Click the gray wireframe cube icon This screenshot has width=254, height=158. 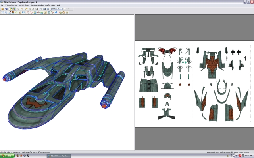click(19, 9)
